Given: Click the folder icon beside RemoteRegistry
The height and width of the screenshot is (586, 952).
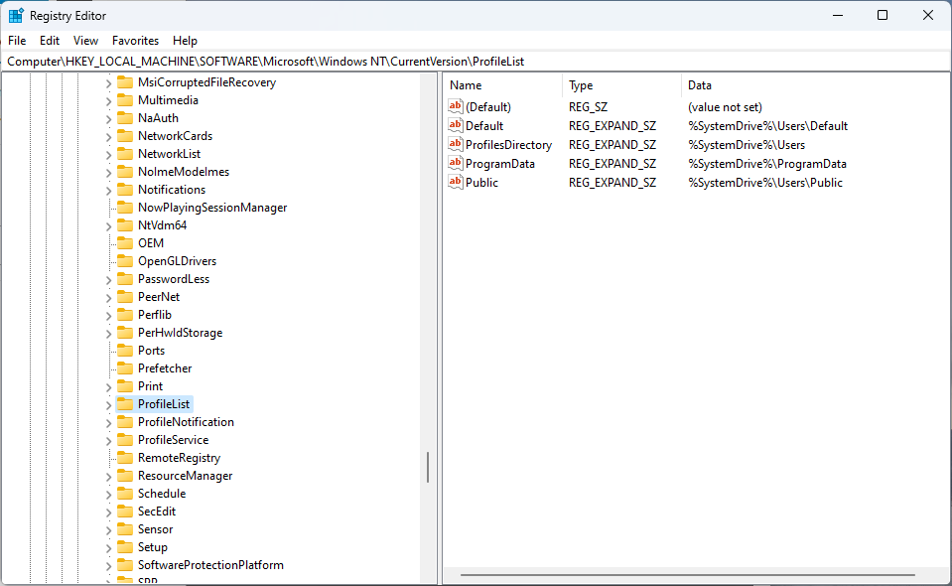Looking at the screenshot, I should (124, 458).
